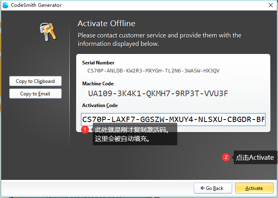278x198 pixels.
Task: Click the Activate Offline heading
Action: 106,23
